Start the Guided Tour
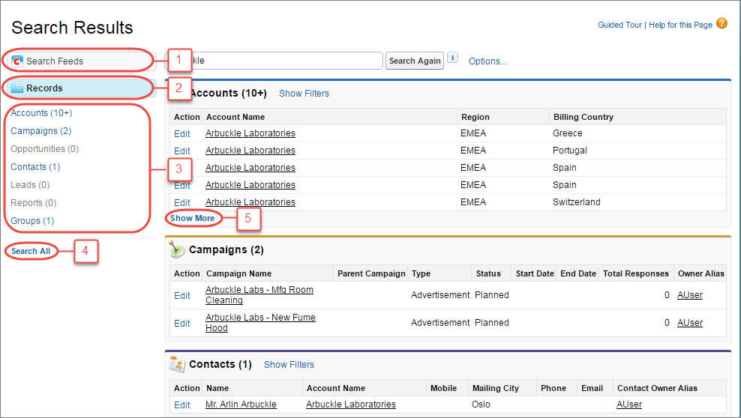Image resolution: width=741 pixels, height=418 pixels. [619, 25]
